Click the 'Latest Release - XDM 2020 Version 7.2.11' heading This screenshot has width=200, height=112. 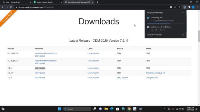[x=99, y=41]
